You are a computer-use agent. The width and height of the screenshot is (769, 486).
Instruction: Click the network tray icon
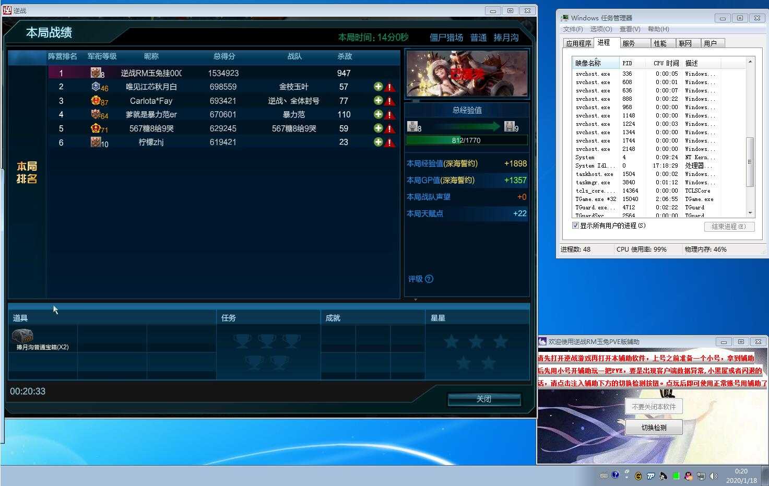coord(701,476)
